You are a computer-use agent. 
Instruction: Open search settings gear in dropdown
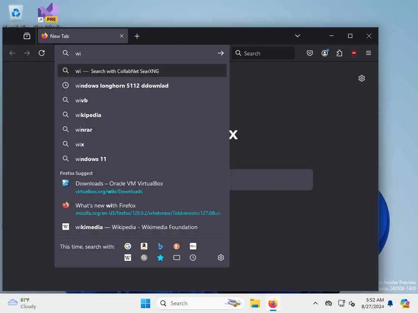pyautogui.click(x=221, y=258)
